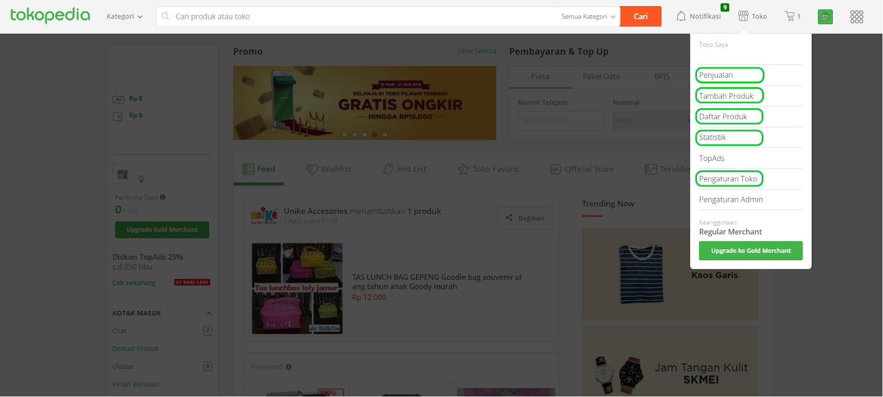This screenshot has width=883, height=397.
Task: Open Pengaturan Admin menu item
Action: pos(731,200)
